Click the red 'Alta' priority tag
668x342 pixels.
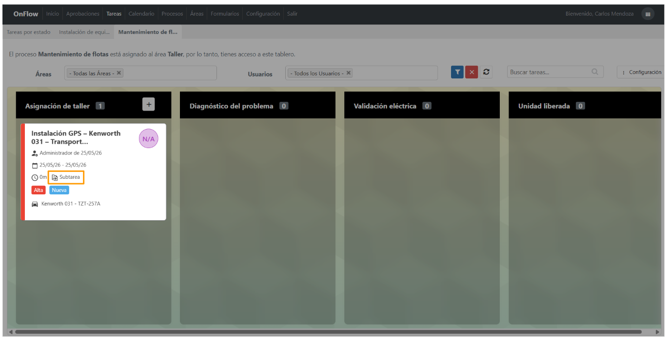[x=39, y=190]
